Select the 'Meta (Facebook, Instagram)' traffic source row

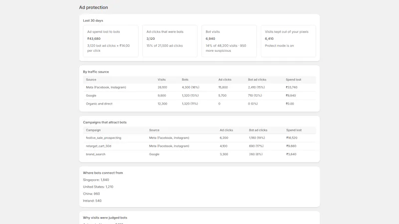click(x=199, y=88)
